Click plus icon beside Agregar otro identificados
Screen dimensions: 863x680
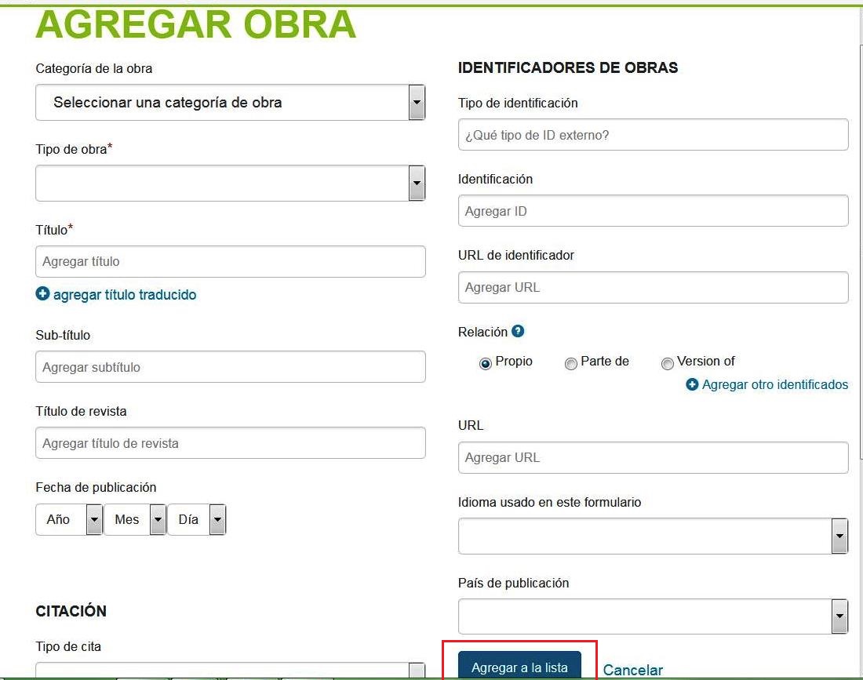click(x=692, y=385)
